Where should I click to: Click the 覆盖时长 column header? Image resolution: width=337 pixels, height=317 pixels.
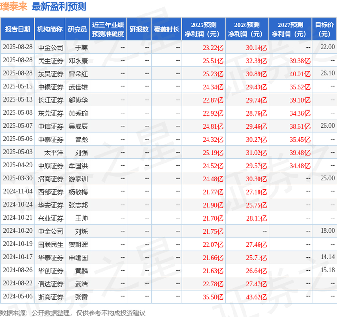[x=167, y=29]
